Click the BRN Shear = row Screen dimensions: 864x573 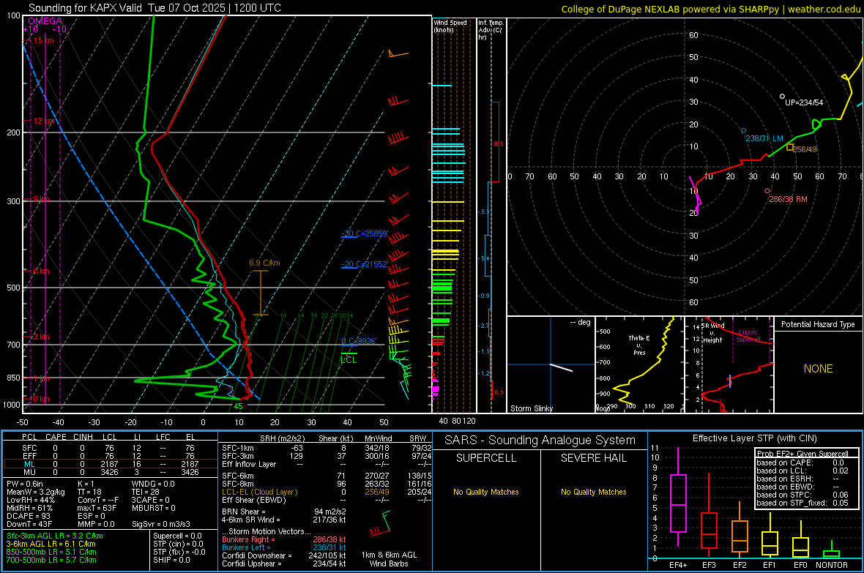point(284,512)
